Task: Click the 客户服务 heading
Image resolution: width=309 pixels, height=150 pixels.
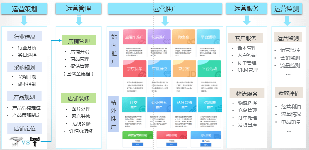Action: tap(246, 38)
